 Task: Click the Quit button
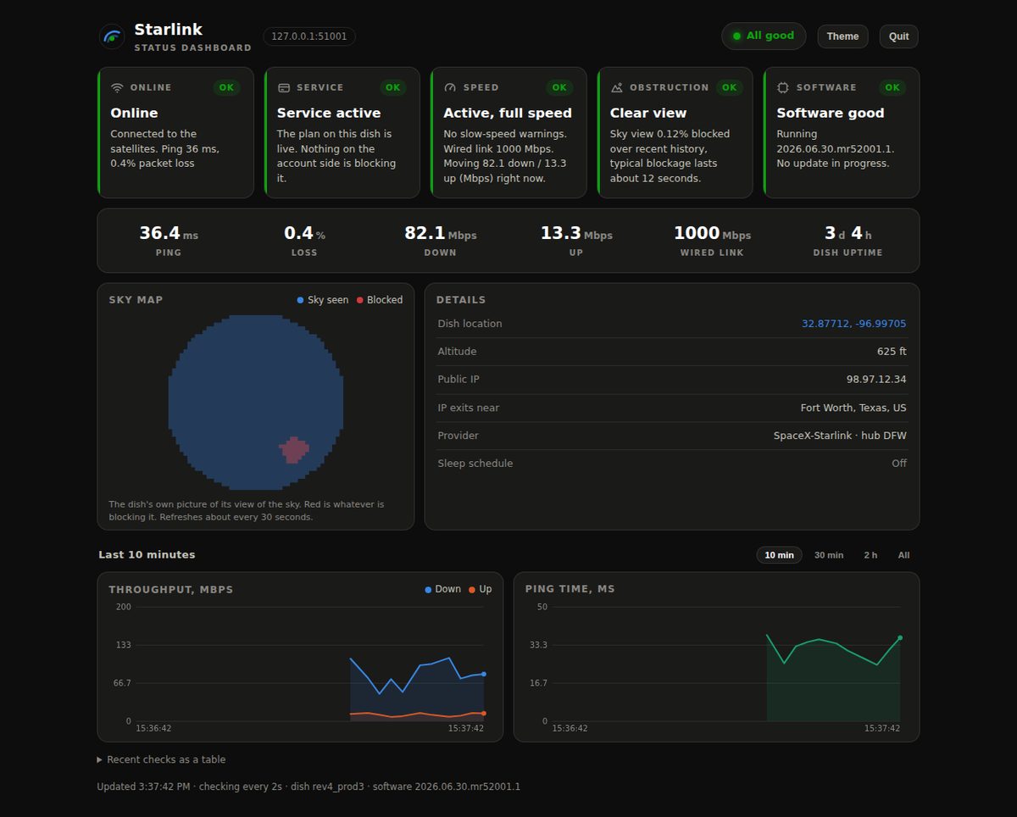click(899, 36)
